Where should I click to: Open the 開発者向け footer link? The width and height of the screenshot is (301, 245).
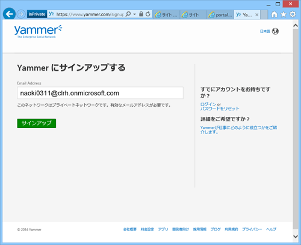[181, 229]
